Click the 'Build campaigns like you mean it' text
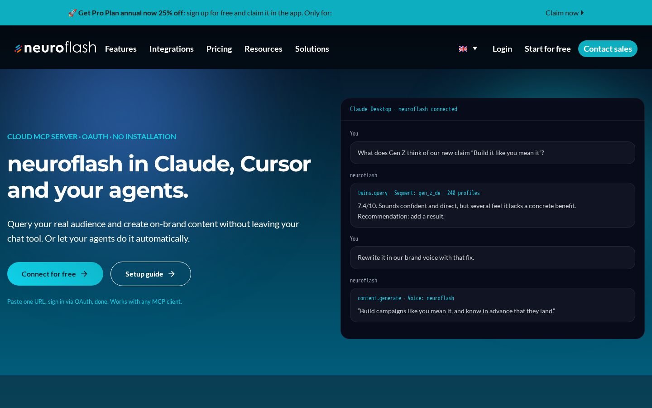The image size is (652, 408). 456,311
